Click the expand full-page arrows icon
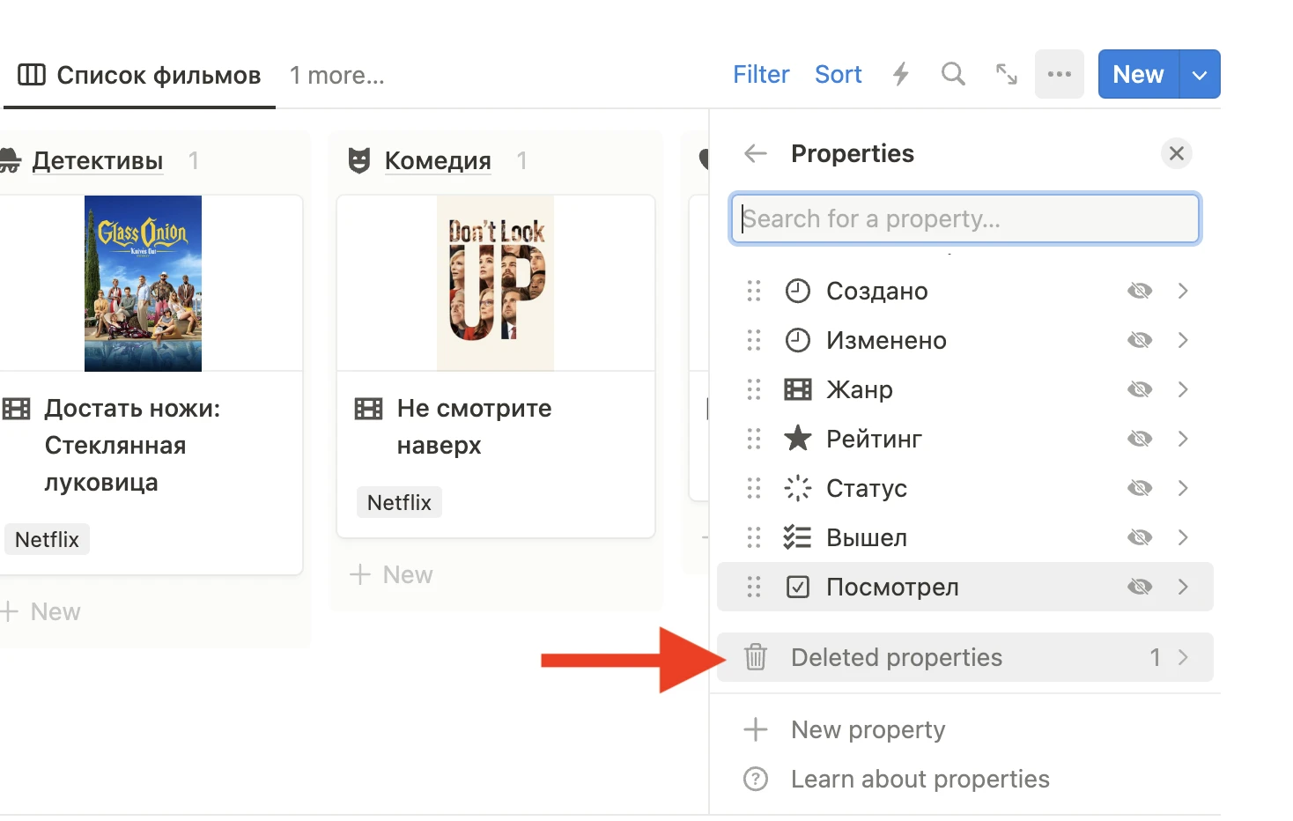1293x821 pixels. (1006, 74)
